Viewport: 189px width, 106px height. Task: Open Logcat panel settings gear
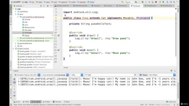[171, 71]
